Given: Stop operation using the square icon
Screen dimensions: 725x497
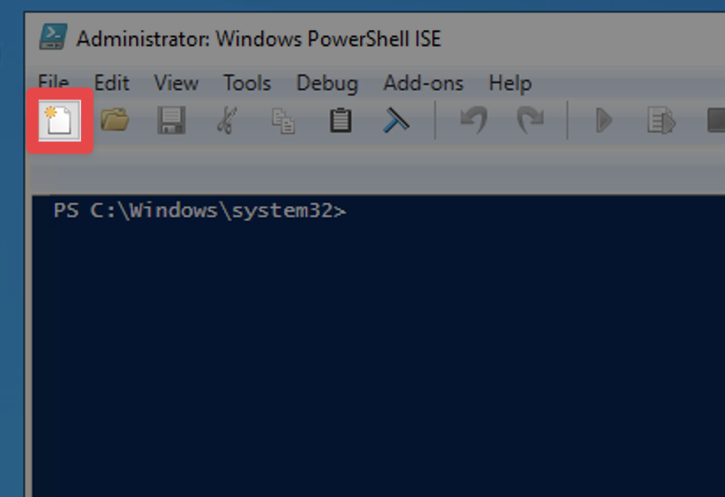Looking at the screenshot, I should click(716, 121).
